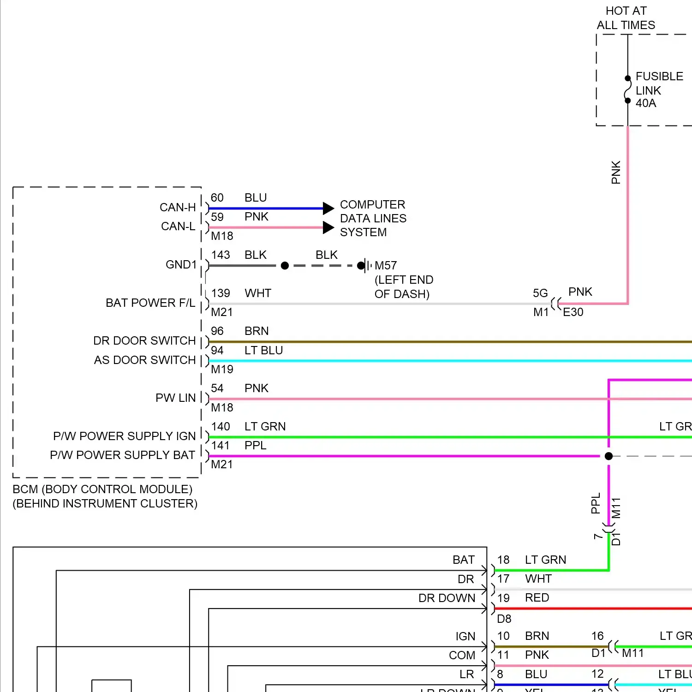Click the 'M1' connector label
This screenshot has width=692, height=692.
click(x=541, y=312)
